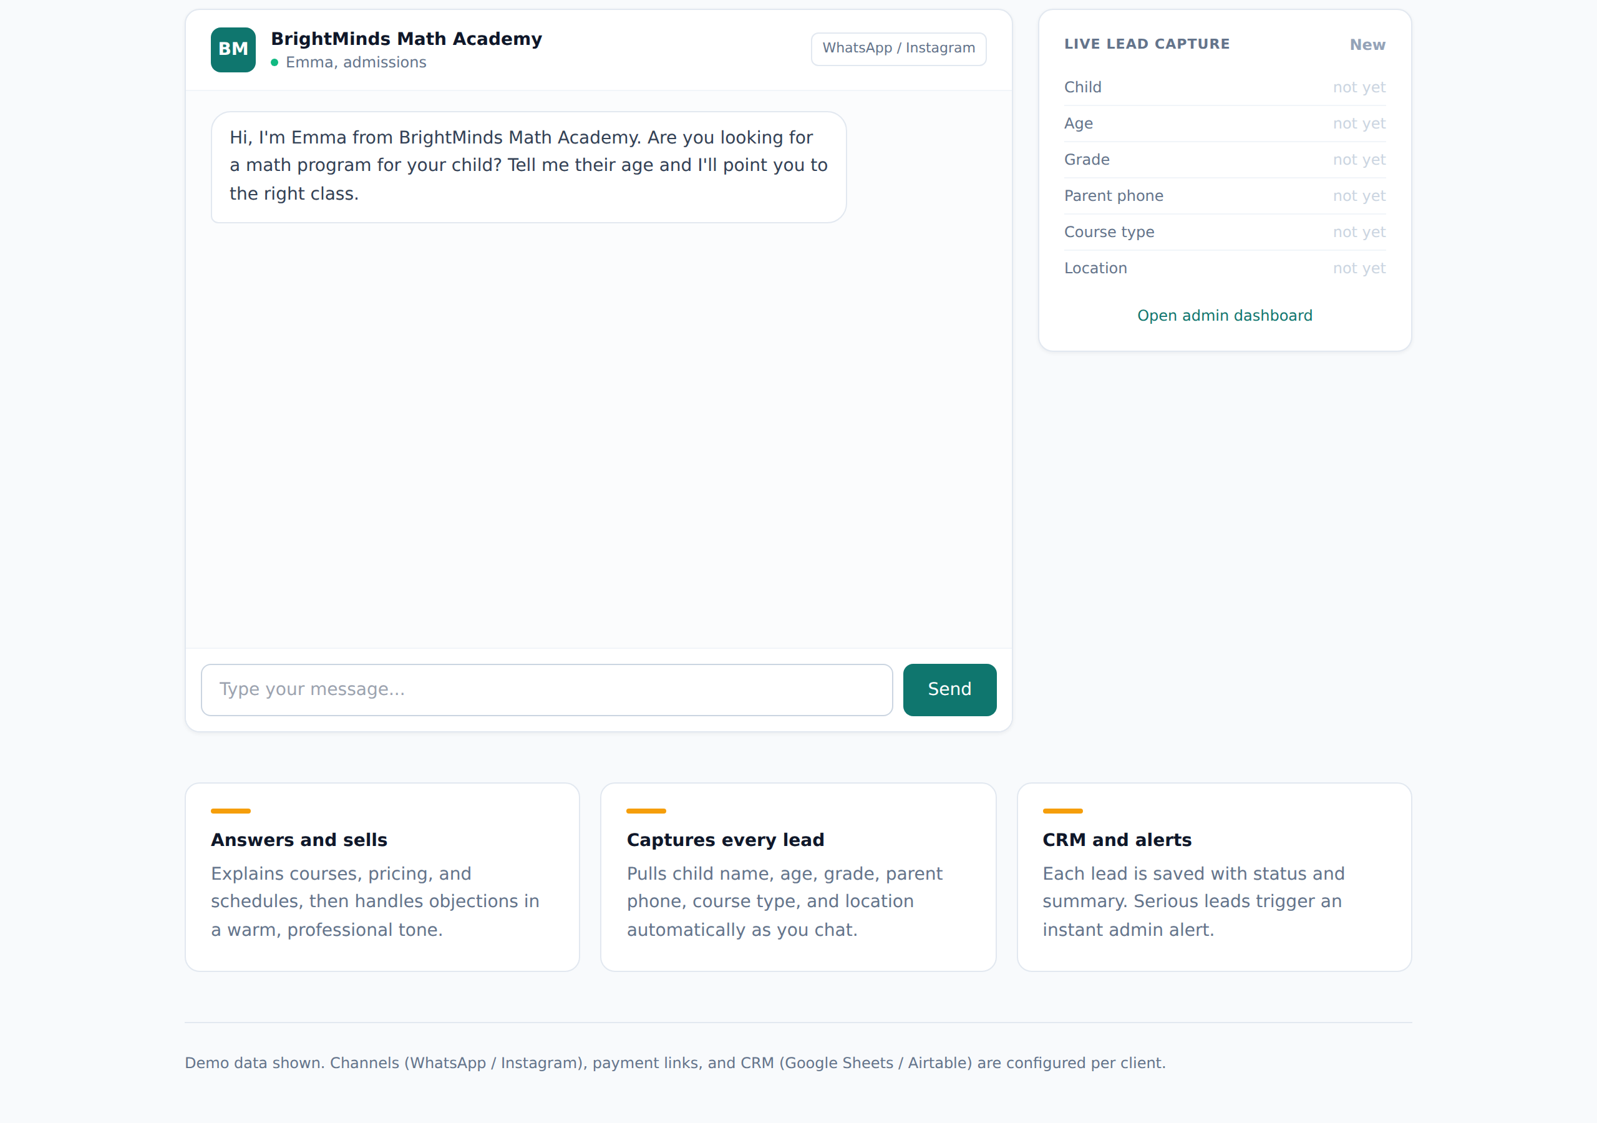Image resolution: width=1597 pixels, height=1123 pixels.
Task: Click the 'not yet' value beside Location
Action: click(x=1359, y=268)
